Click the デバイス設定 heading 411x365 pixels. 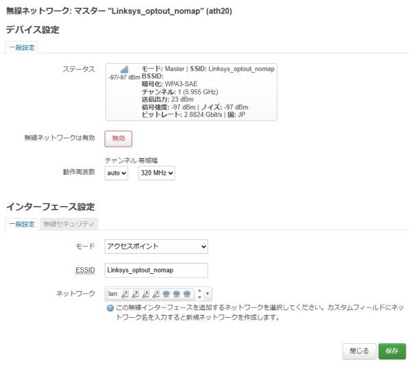click(x=33, y=29)
